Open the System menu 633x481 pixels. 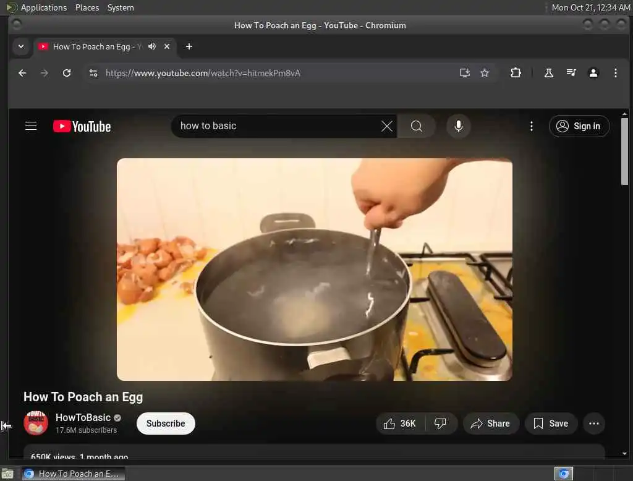(x=121, y=7)
